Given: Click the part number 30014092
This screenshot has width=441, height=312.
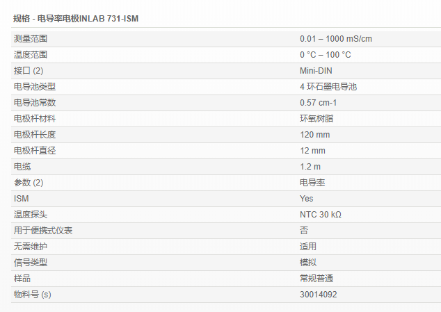Looking at the screenshot, I should (319, 295).
